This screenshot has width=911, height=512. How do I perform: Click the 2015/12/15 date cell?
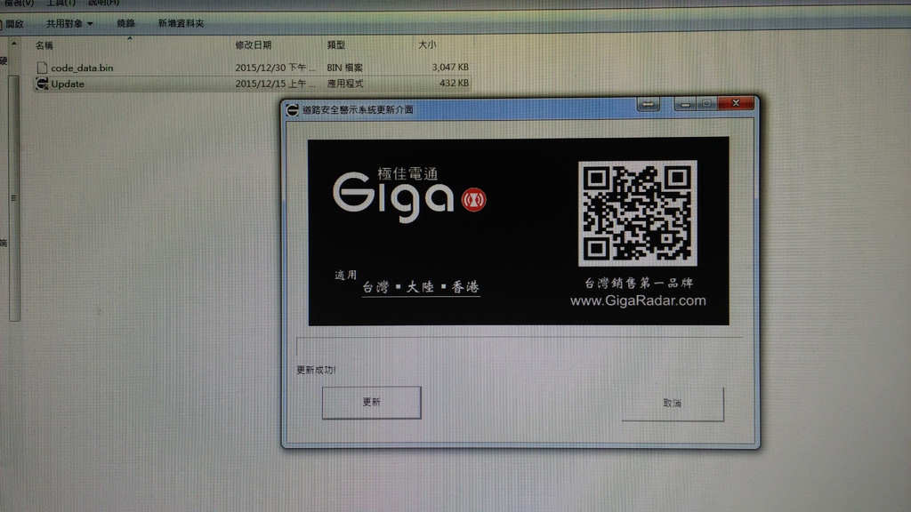275,84
